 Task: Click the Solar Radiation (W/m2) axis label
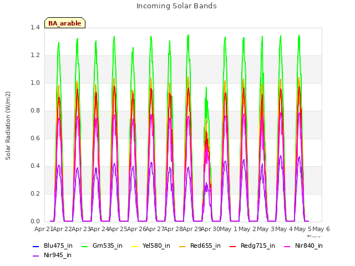8,126
